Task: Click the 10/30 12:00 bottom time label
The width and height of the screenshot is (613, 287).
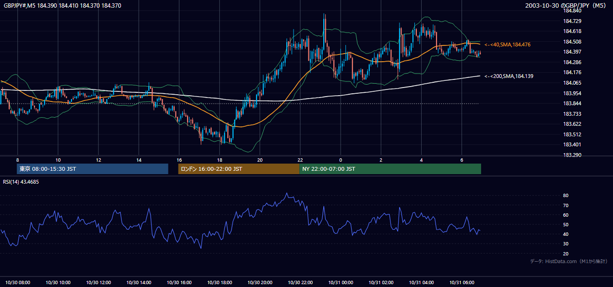Action: pyautogui.click(x=98, y=282)
